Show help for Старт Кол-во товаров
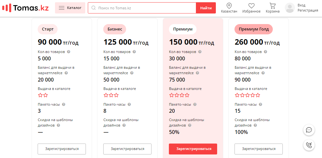Screen dimensions: 322x158 69,52
